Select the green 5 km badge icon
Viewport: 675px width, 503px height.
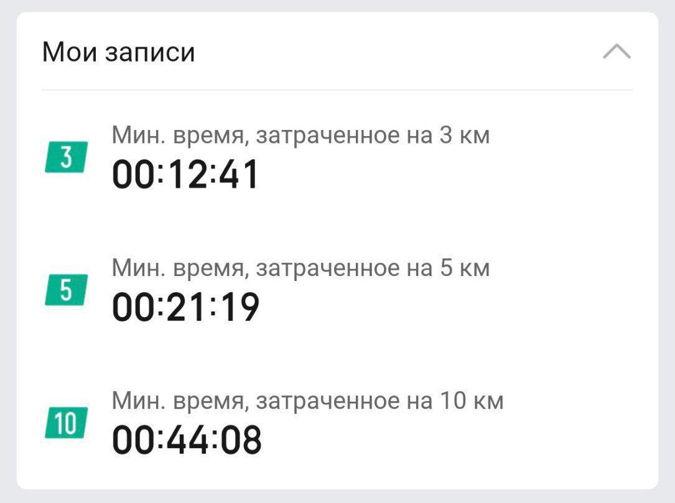click(x=66, y=290)
